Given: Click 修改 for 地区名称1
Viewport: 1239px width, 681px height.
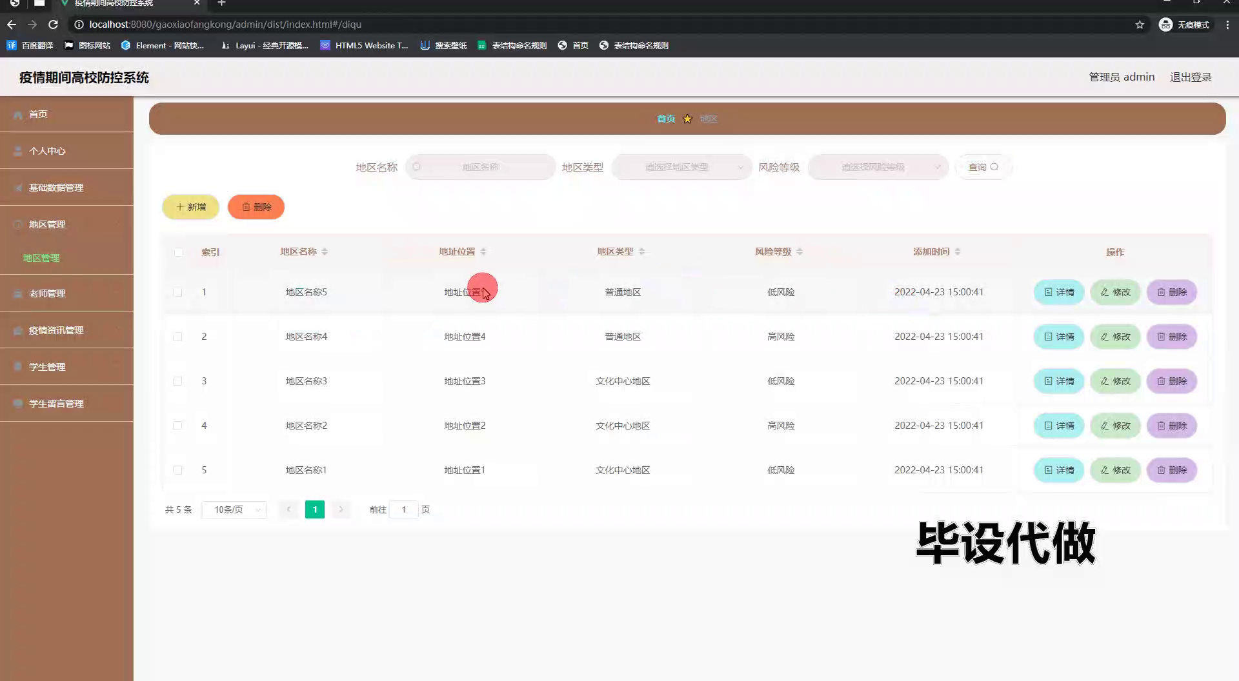Looking at the screenshot, I should 1115,470.
